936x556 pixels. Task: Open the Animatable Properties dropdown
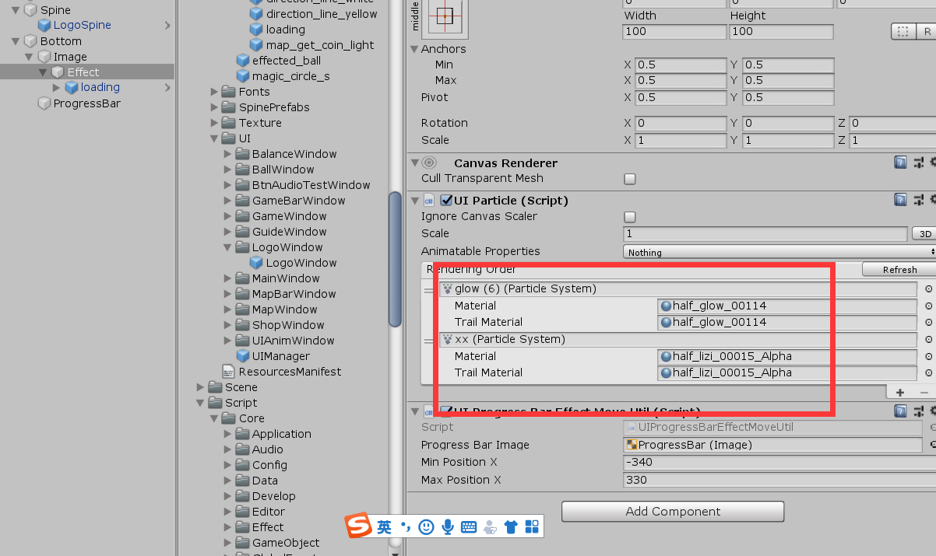(779, 250)
